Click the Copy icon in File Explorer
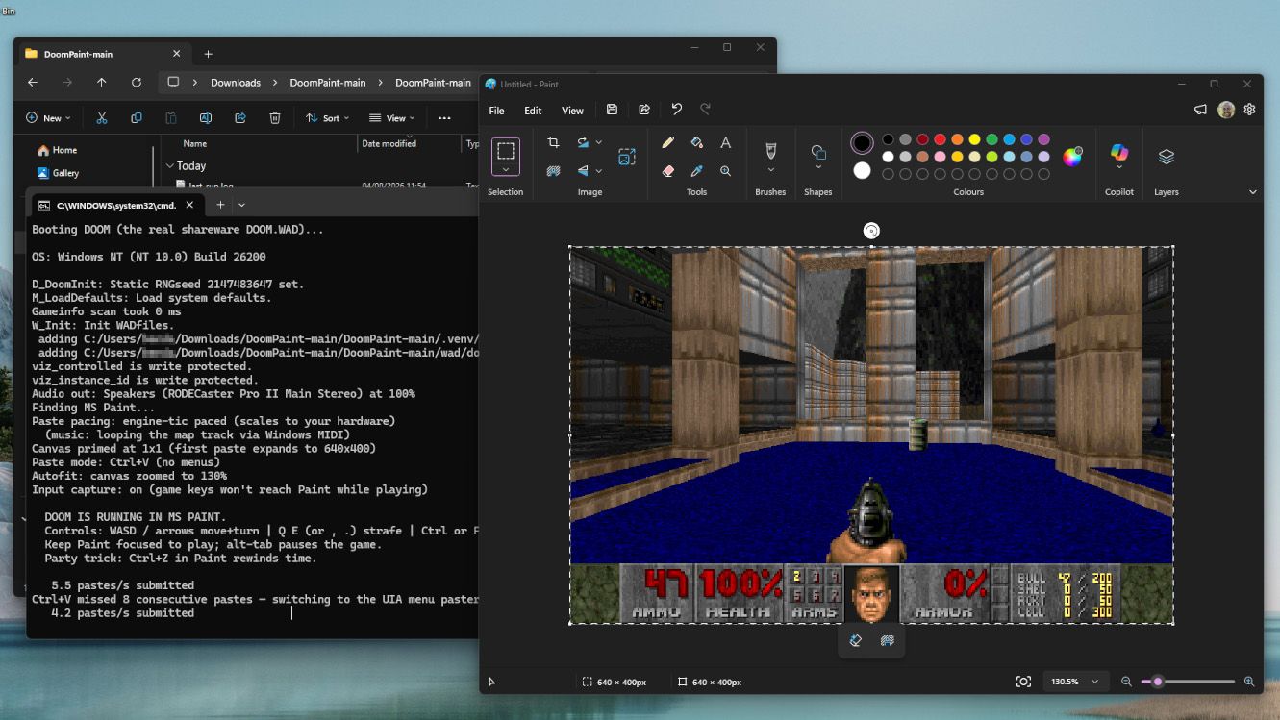 137,118
